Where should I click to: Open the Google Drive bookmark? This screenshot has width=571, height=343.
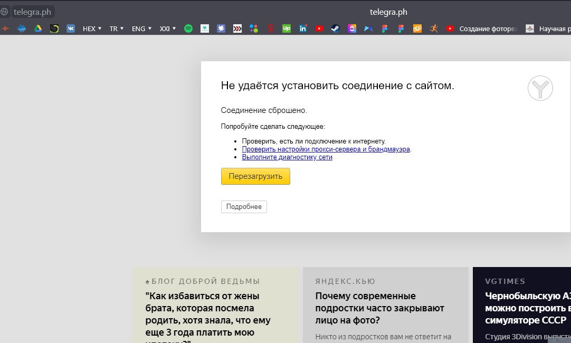coord(38,28)
